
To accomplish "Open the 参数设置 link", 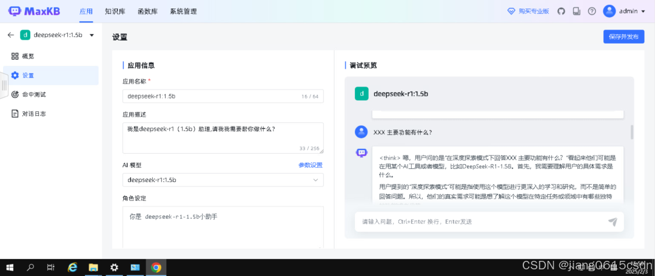I will click(311, 165).
